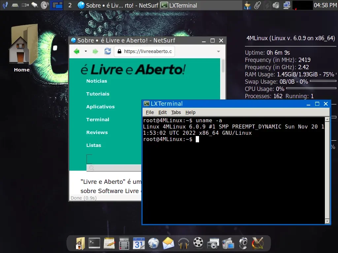
Task: Open the Aplicativos link
Action: 100,107
